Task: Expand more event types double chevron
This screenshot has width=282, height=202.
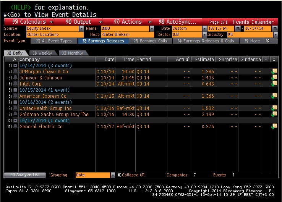Action: click(x=267, y=41)
